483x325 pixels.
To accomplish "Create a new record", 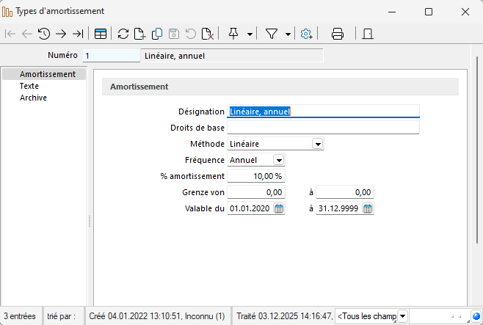I will tap(140, 34).
